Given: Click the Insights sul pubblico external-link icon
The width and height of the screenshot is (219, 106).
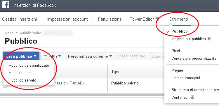Looking at the screenshot, I should click(209, 39).
